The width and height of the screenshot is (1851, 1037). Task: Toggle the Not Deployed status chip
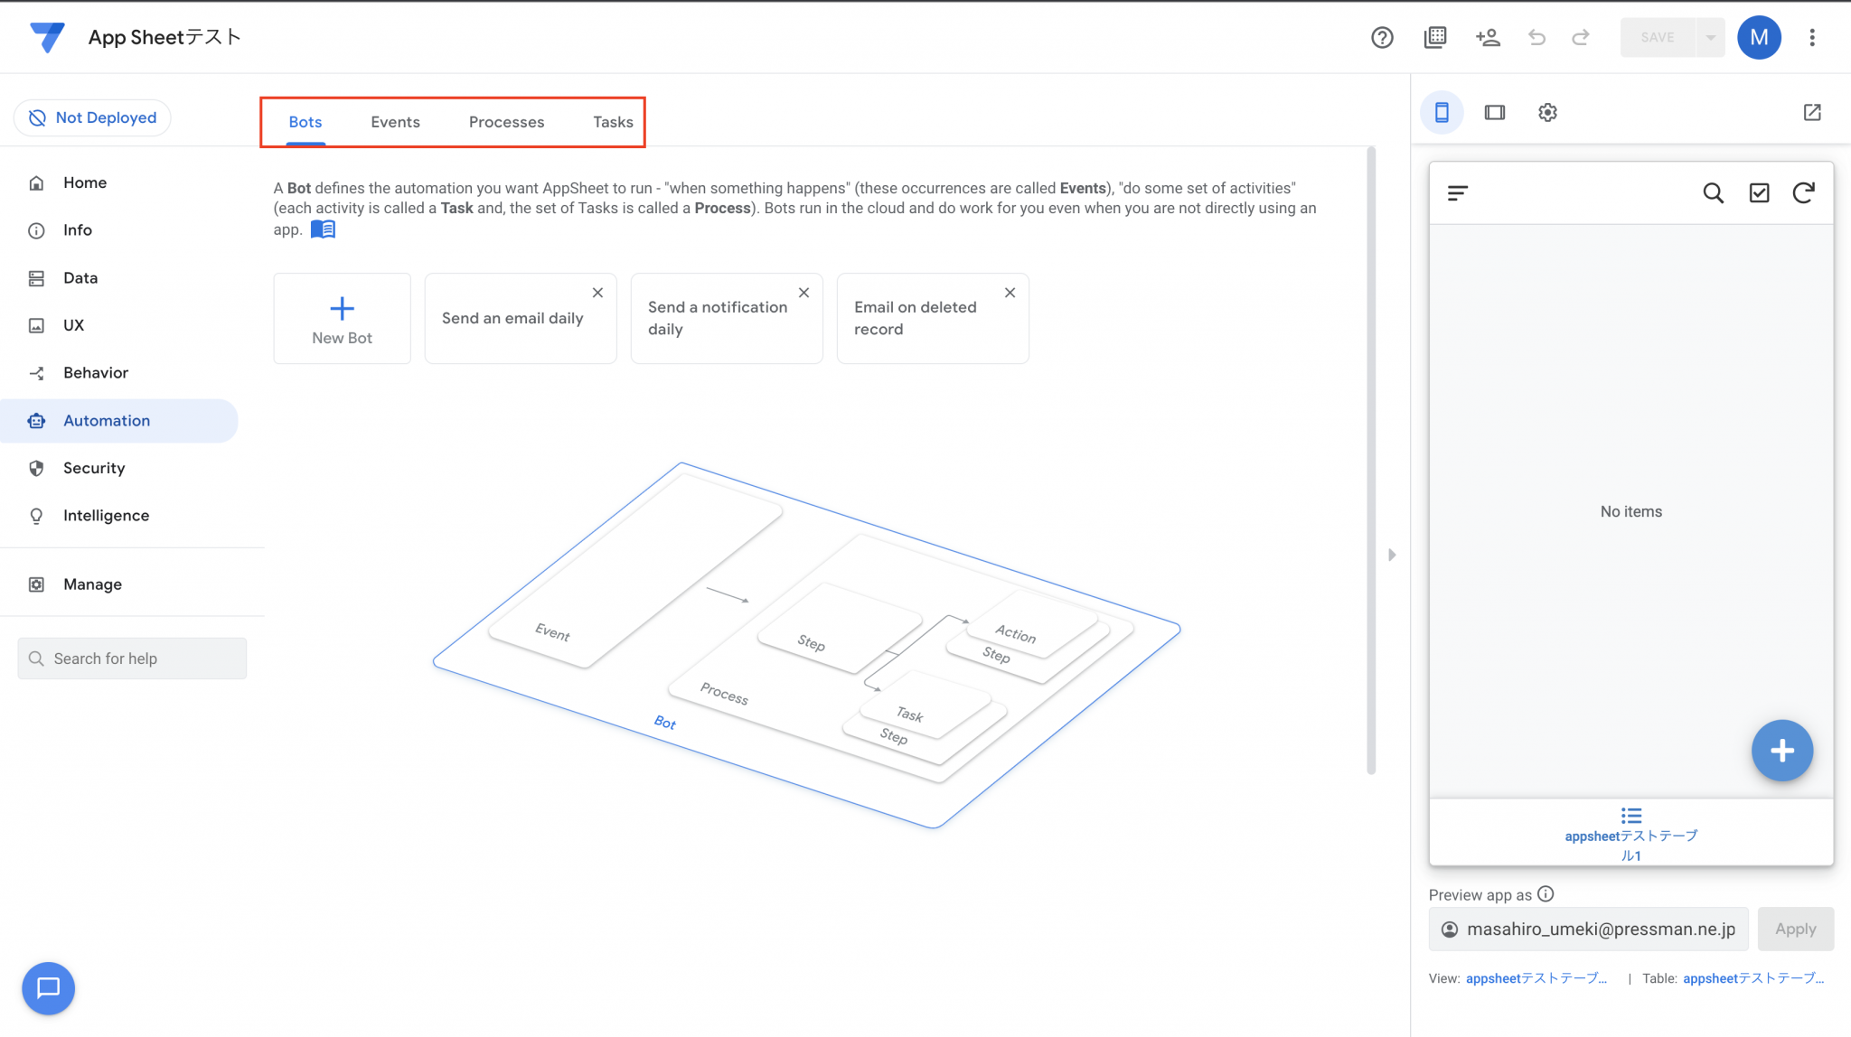tap(92, 117)
